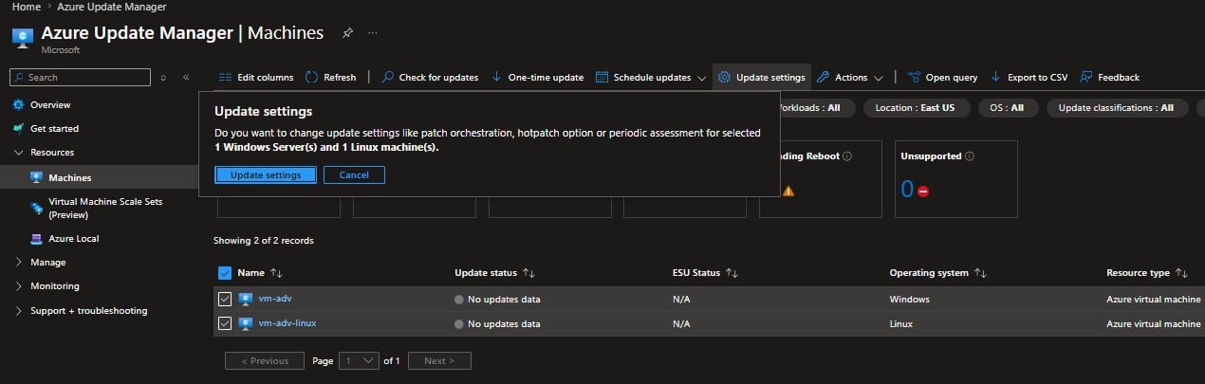Open the more options ellipsis in header
The width and height of the screenshot is (1205, 384).
(373, 33)
